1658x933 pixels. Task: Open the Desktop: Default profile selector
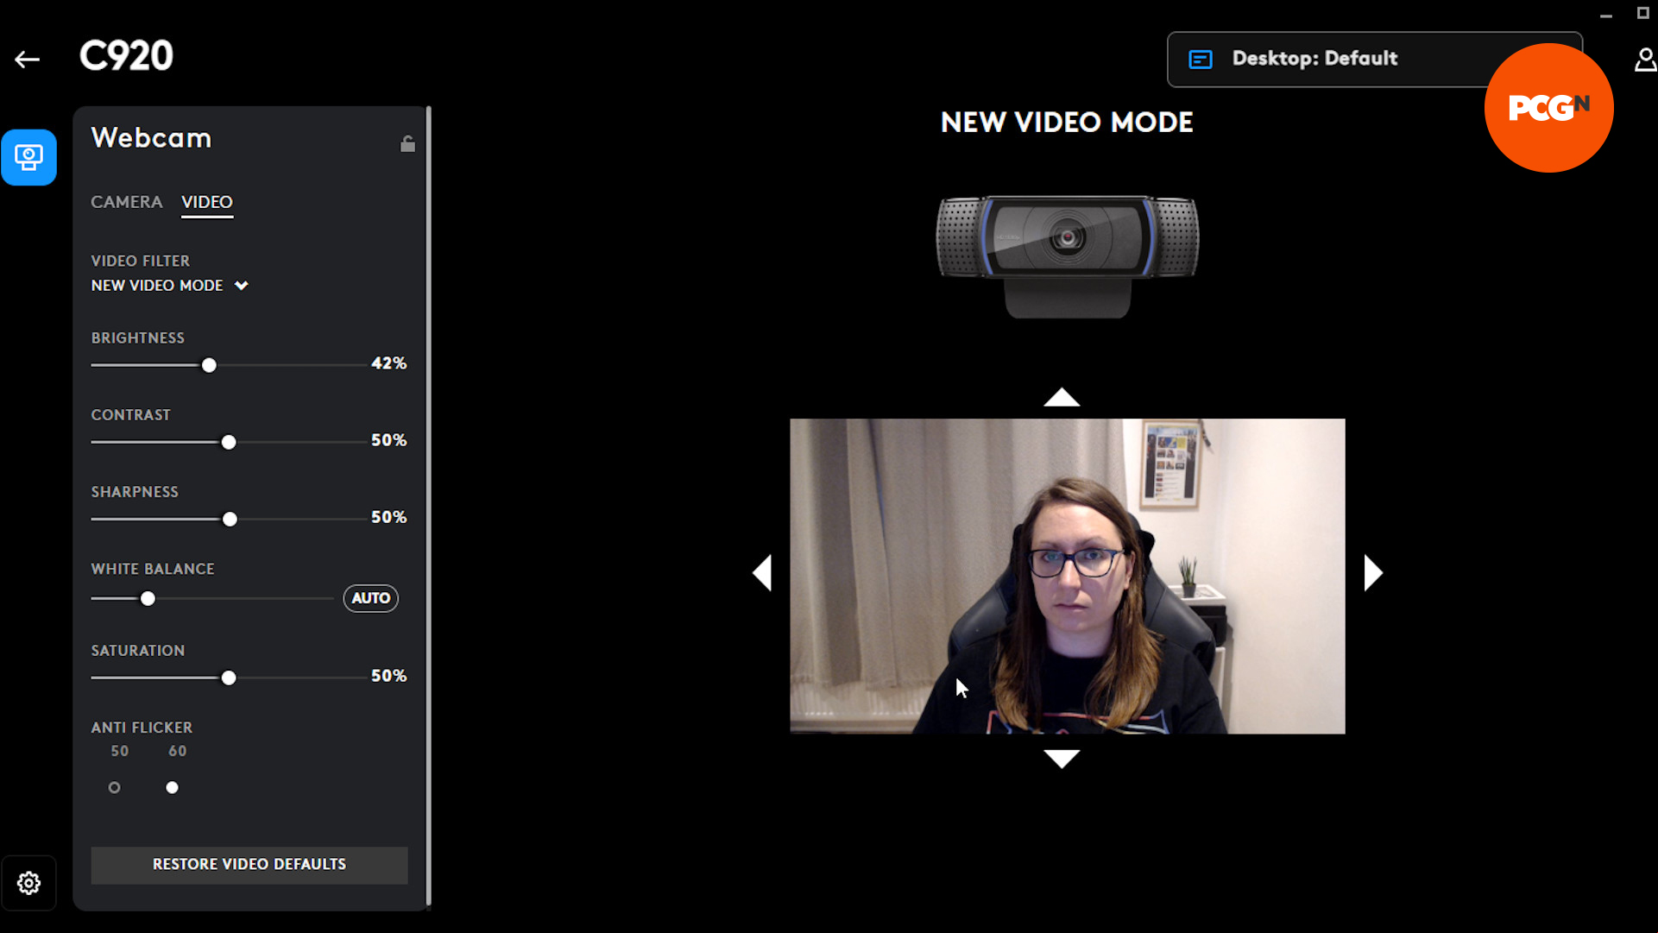coord(1374,59)
